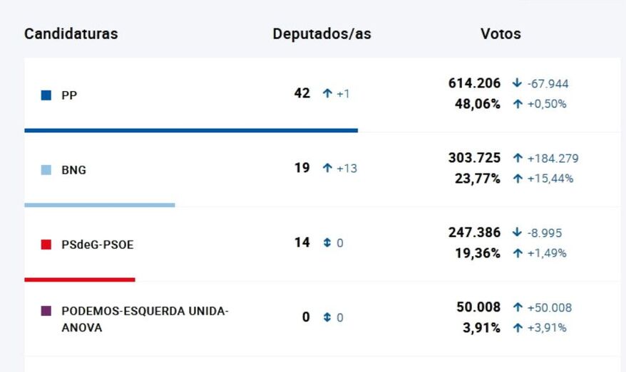Click the up arrow beside BNG's +13 seats
This screenshot has height=372, width=626.
point(327,169)
